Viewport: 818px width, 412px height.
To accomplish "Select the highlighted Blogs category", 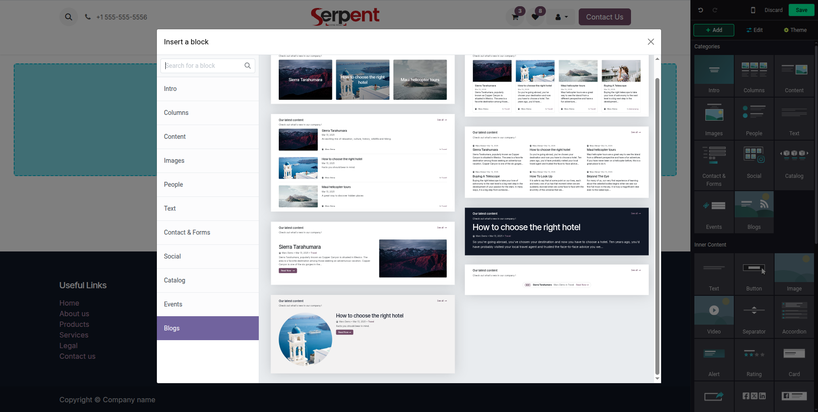I will click(208, 328).
